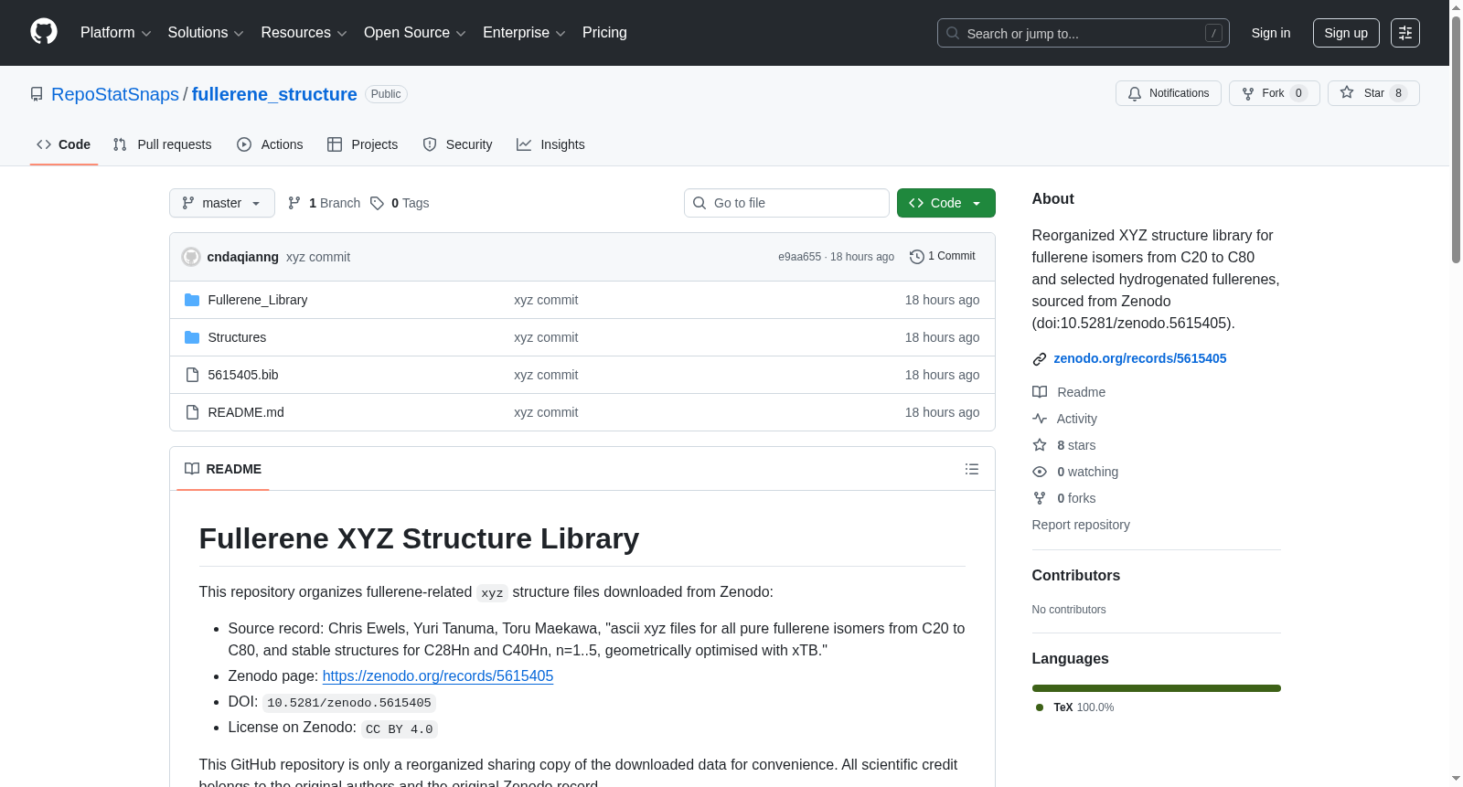Screen dimensions: 1463x787
Task: Click the Sign up button
Action: tap(1346, 33)
